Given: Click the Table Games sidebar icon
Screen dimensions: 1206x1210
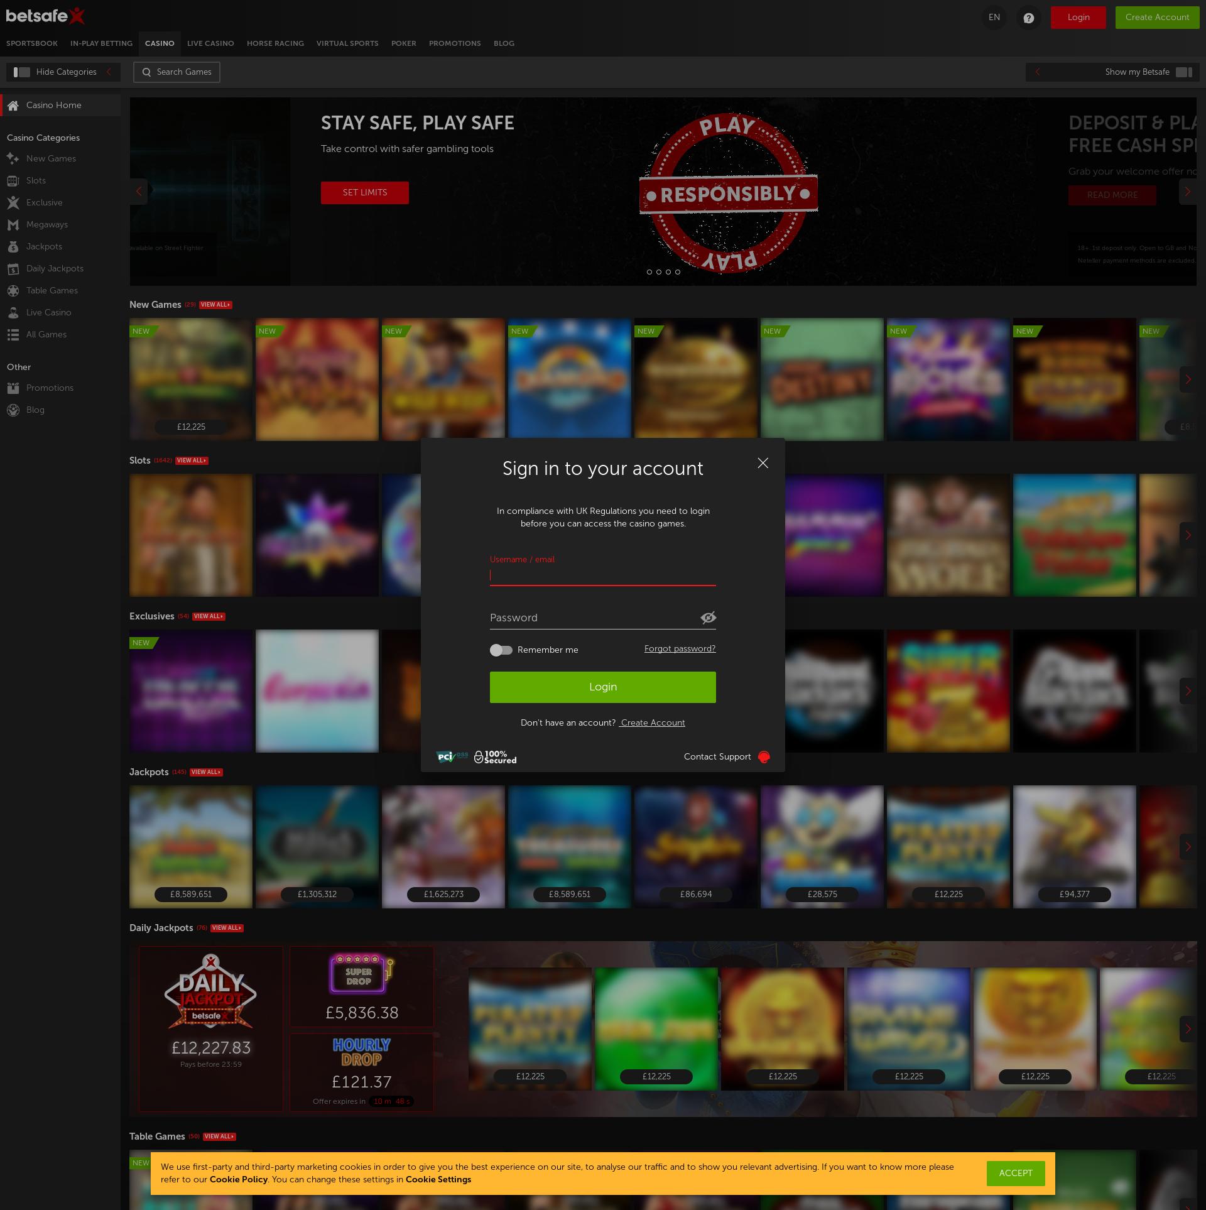Looking at the screenshot, I should point(13,290).
